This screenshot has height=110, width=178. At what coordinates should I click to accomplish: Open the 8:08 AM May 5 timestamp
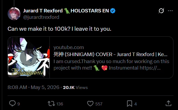(x=33, y=87)
